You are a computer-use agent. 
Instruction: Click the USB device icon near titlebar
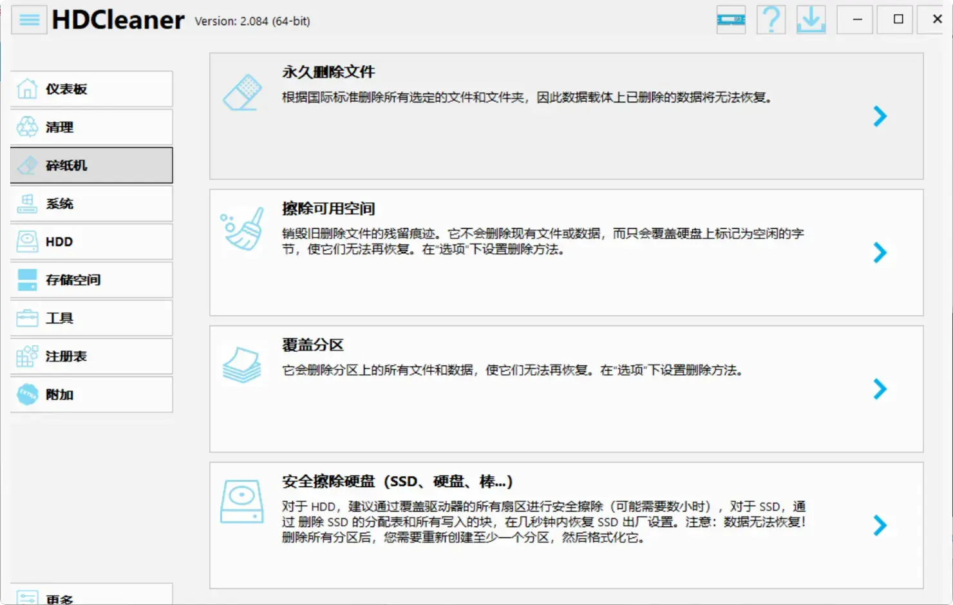(730, 19)
